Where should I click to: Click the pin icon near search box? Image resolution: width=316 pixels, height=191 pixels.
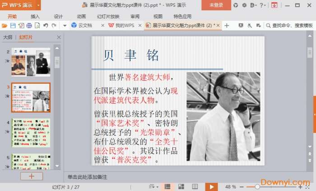250,25
